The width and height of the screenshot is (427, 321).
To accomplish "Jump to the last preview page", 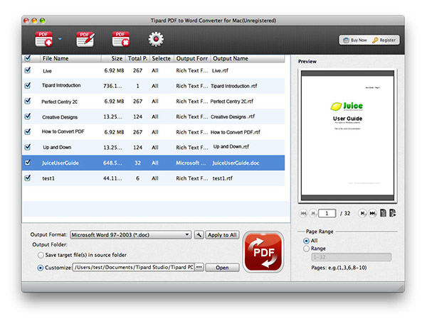I will (x=372, y=212).
